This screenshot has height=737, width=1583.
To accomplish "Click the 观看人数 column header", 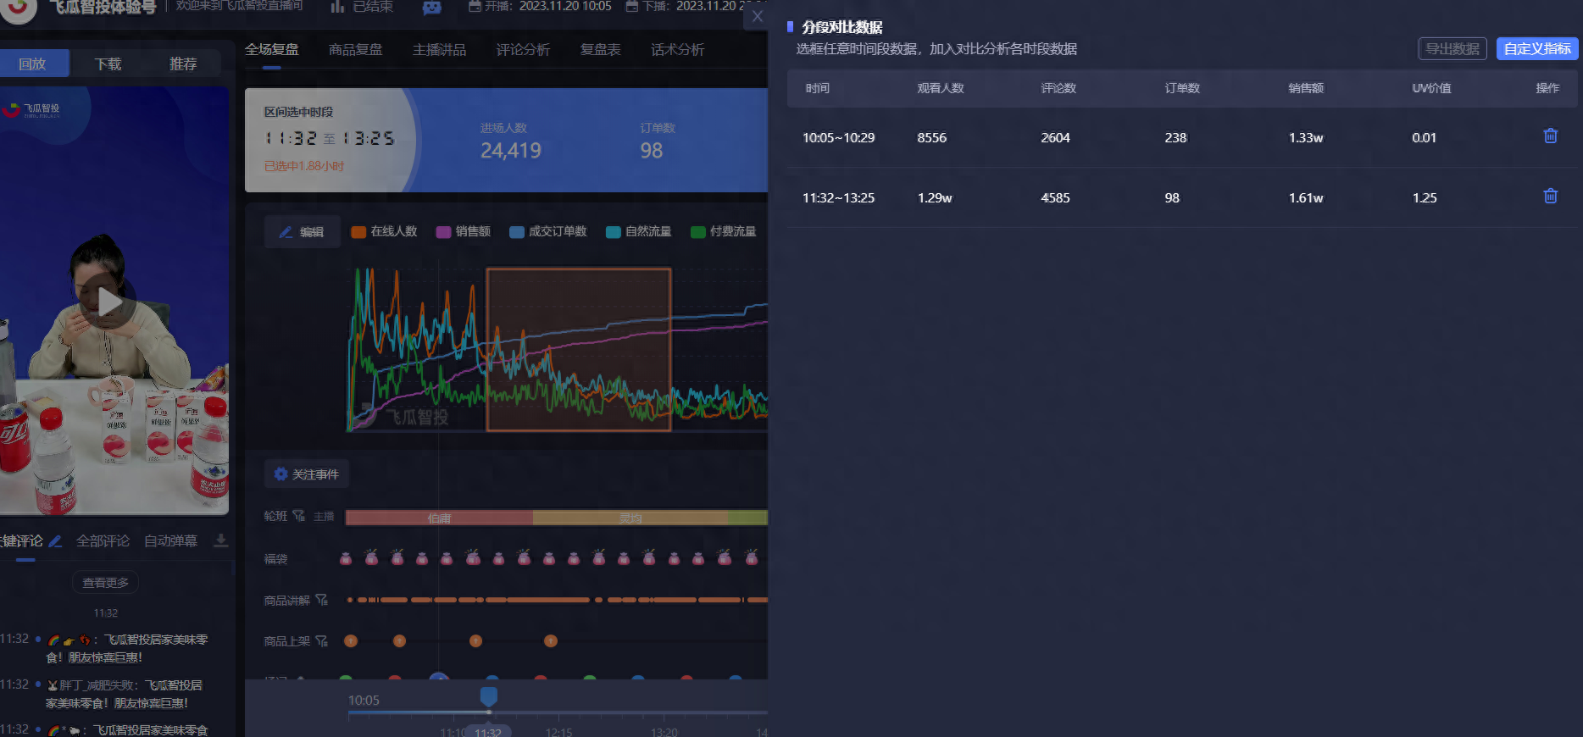I will coord(941,88).
